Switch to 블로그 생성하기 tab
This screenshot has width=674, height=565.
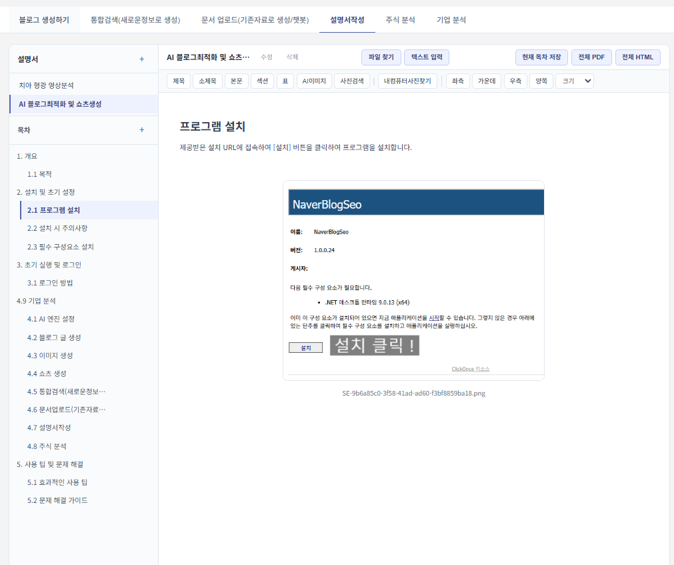(x=44, y=20)
